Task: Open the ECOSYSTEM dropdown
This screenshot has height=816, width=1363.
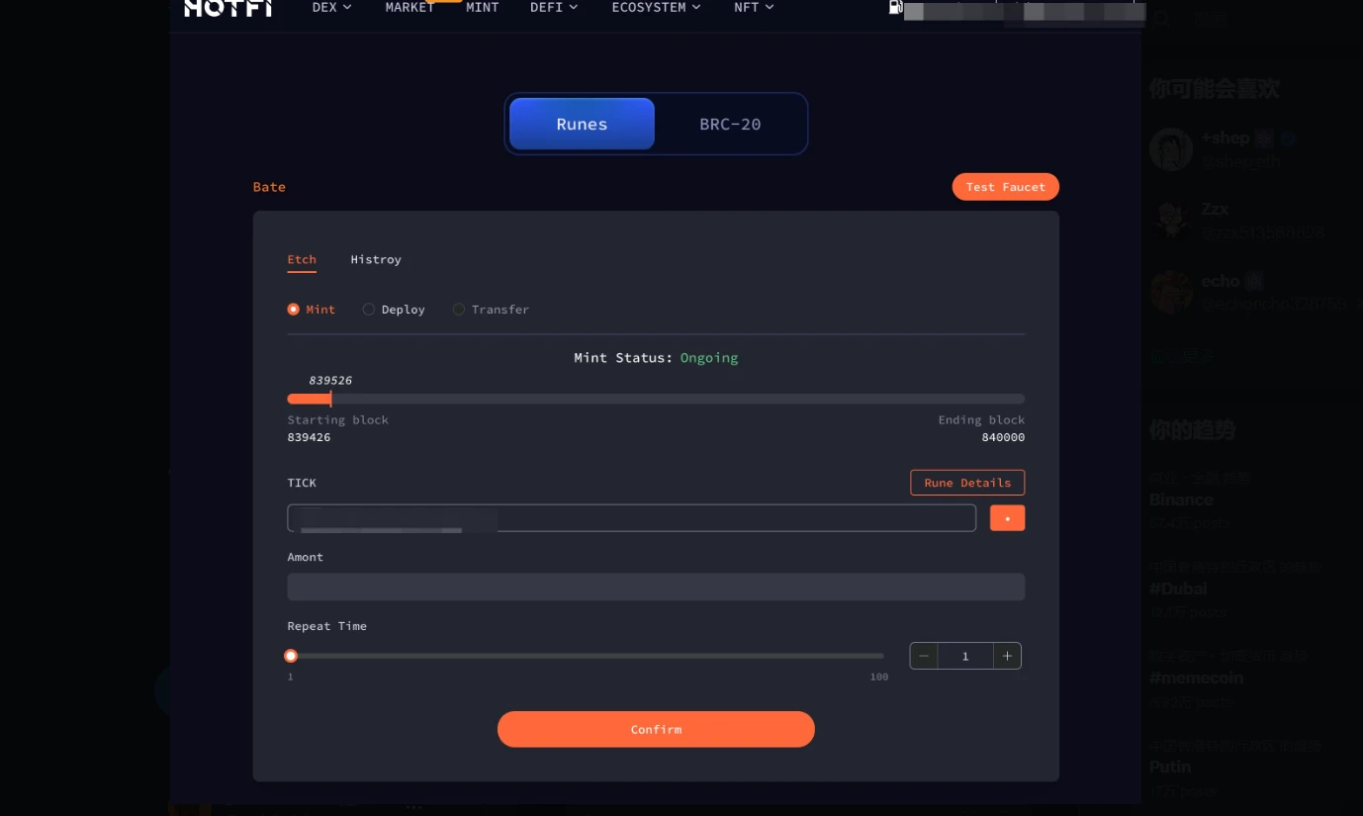Action: [655, 7]
